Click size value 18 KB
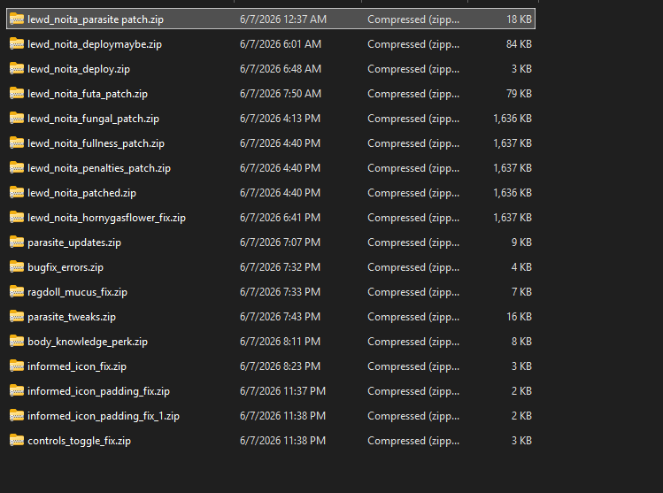This screenshot has height=493, width=663. [519, 19]
